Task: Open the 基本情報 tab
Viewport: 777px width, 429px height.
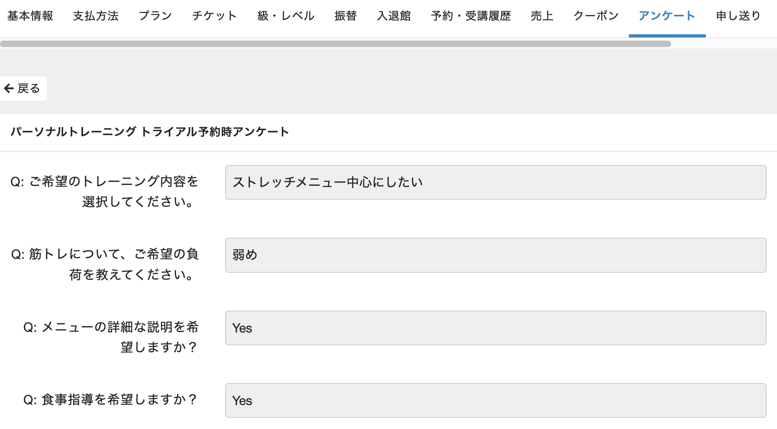Action: coord(30,16)
